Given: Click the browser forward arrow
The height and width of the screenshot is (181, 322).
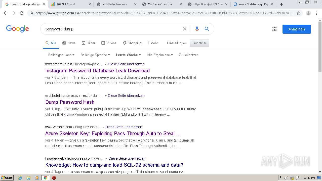Looking at the screenshot, I should pos(14,13).
